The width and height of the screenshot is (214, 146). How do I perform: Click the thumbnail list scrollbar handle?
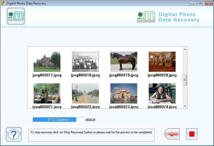coord(185,80)
